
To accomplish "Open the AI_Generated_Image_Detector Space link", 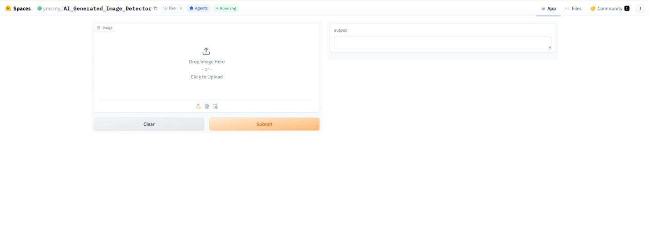I will (108, 8).
